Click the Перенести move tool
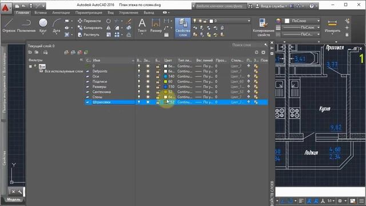The width and height of the screenshot is (366, 206). 89,21
